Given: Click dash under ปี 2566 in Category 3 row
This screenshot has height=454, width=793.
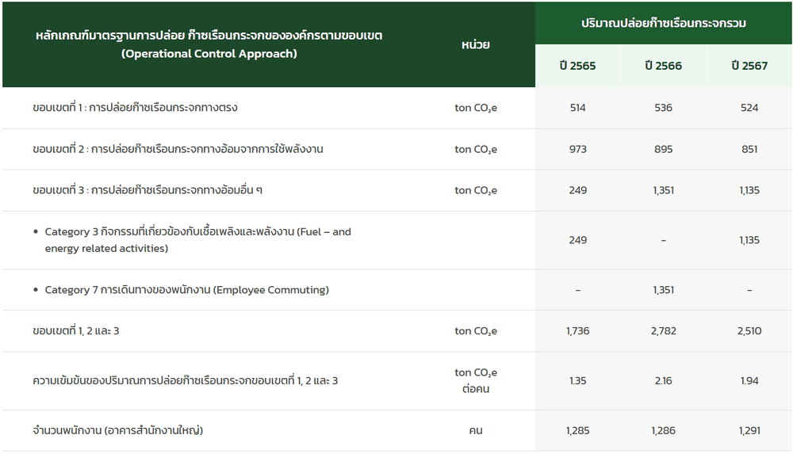Looking at the screenshot, I should click(664, 240).
